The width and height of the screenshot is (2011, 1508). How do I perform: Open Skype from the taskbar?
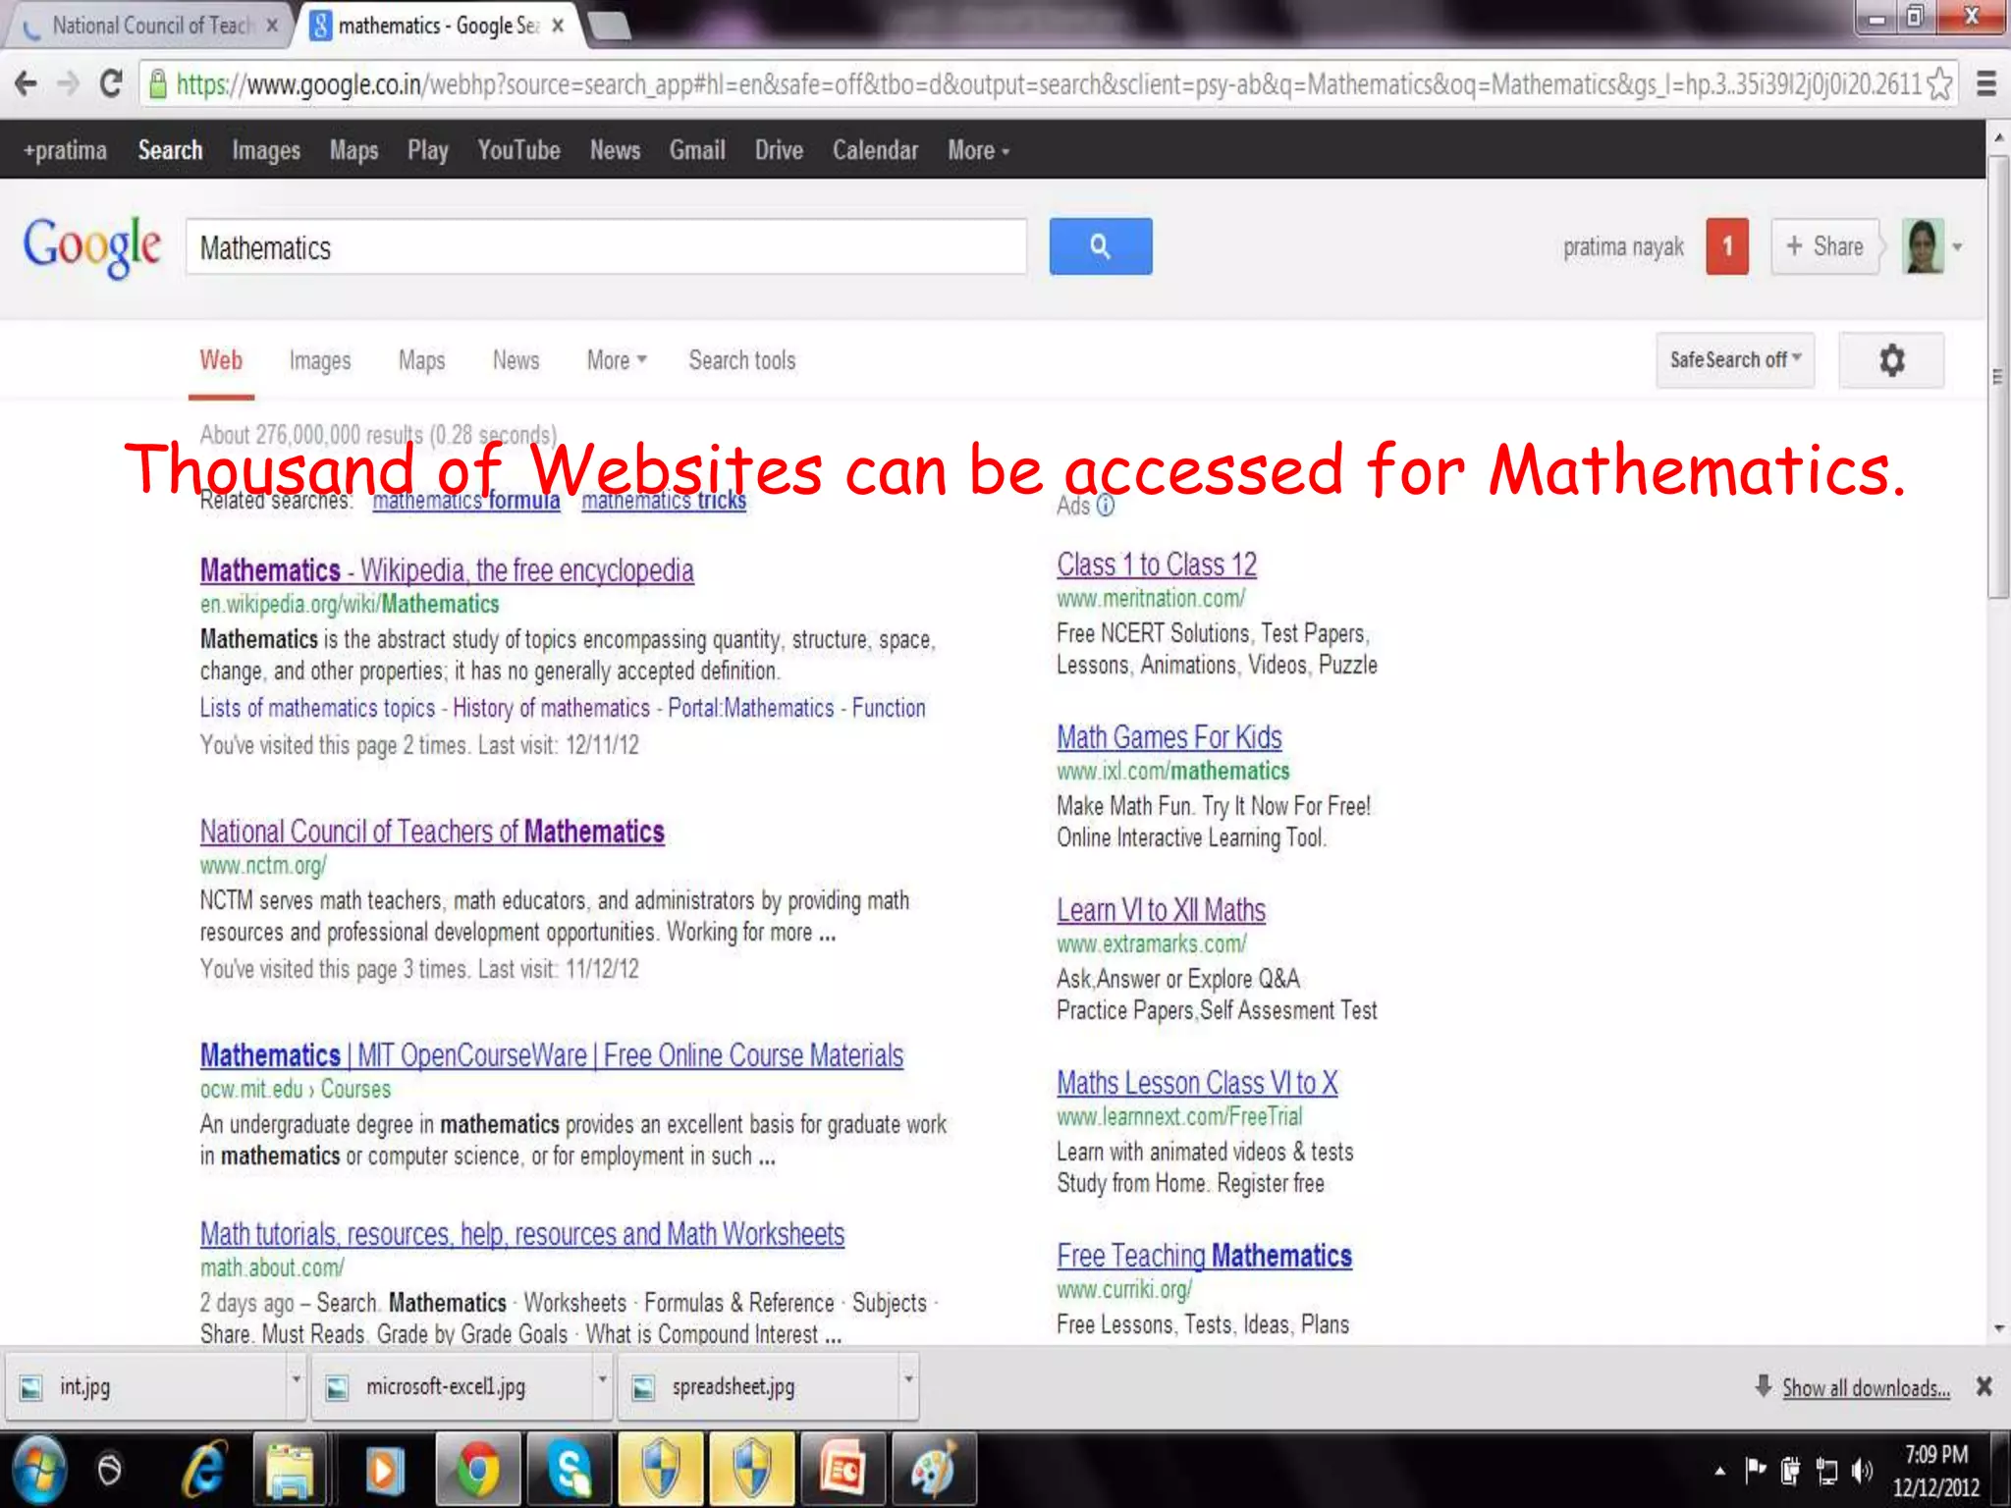569,1470
